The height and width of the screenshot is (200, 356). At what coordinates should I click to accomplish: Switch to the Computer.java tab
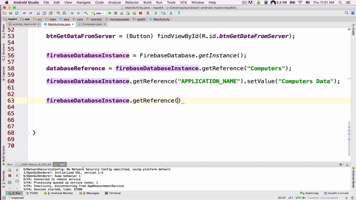(x=92, y=24)
